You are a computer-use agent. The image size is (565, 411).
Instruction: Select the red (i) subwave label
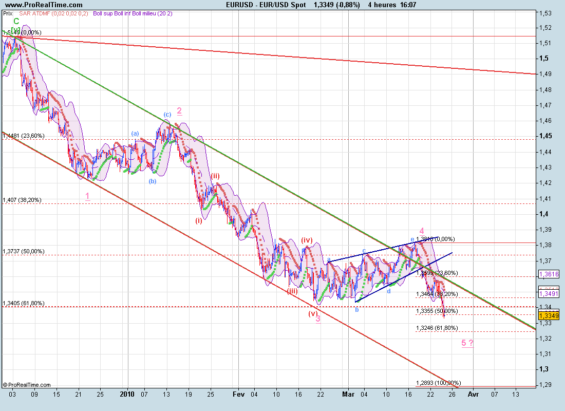pos(199,220)
